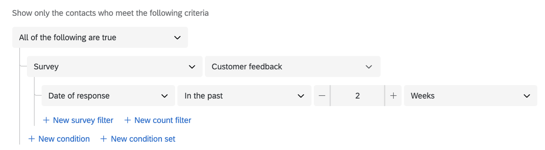The height and width of the screenshot is (150, 545).
Task: Click the chevron arrow in the Weeks box
Action: tap(527, 96)
